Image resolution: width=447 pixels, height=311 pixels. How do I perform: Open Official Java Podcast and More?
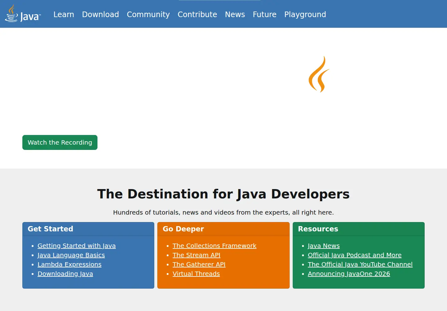(354, 255)
